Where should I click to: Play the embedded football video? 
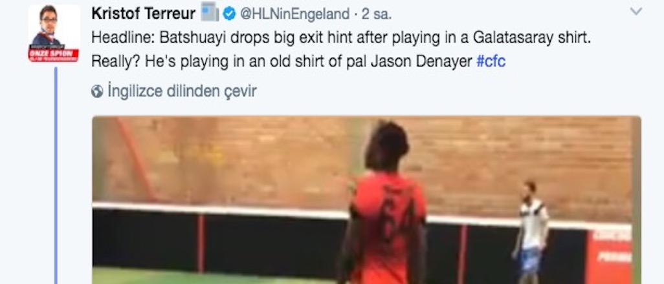click(366, 200)
